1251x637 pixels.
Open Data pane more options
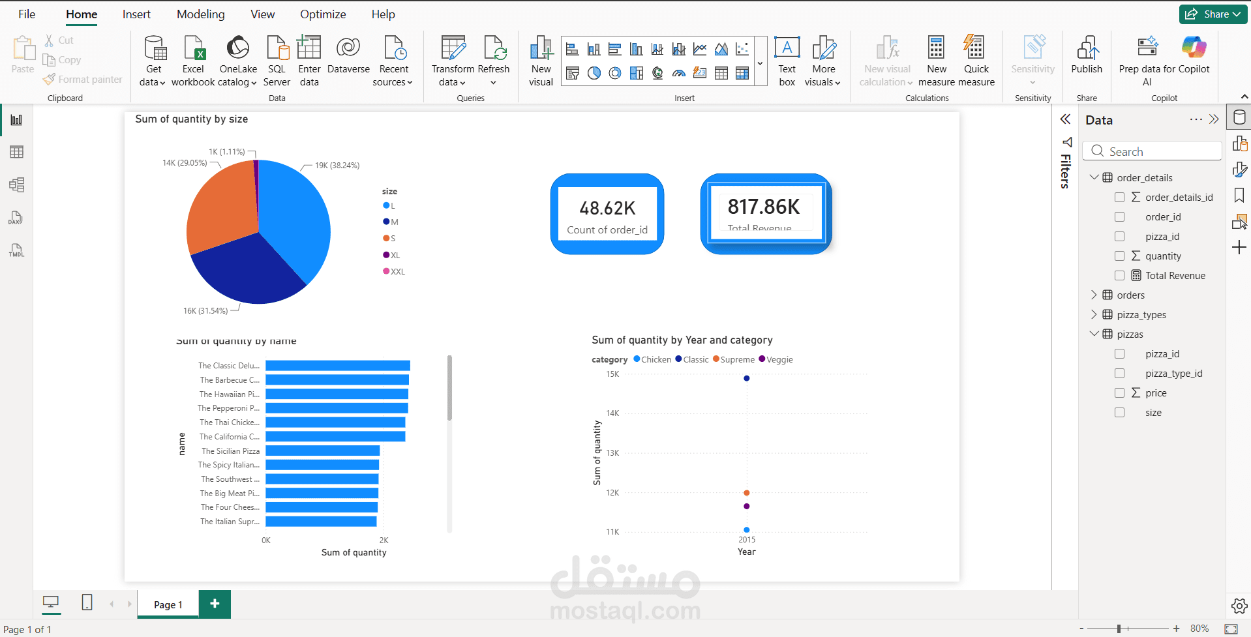tap(1196, 119)
